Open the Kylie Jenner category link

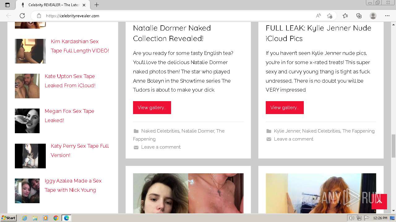tap(287, 131)
